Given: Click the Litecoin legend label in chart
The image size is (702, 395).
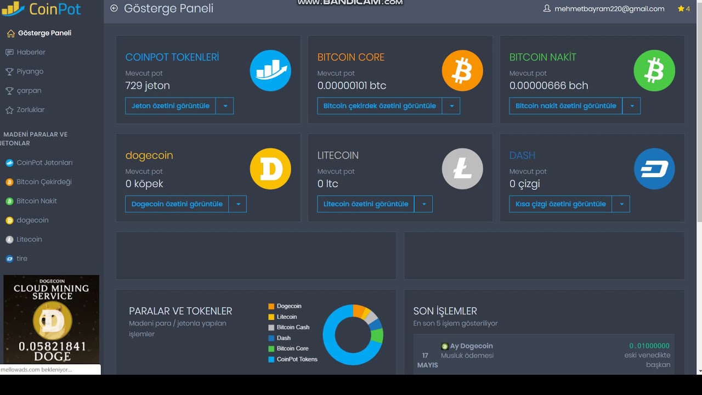Looking at the screenshot, I should [x=287, y=317].
